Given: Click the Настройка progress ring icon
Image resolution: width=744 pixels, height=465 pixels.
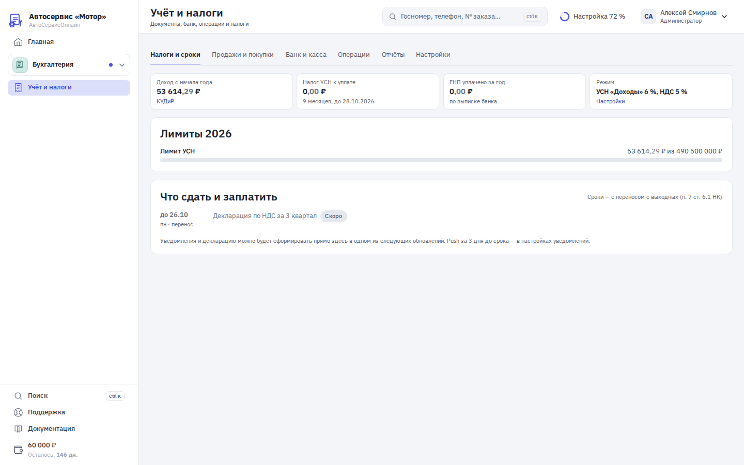Looking at the screenshot, I should (x=565, y=17).
